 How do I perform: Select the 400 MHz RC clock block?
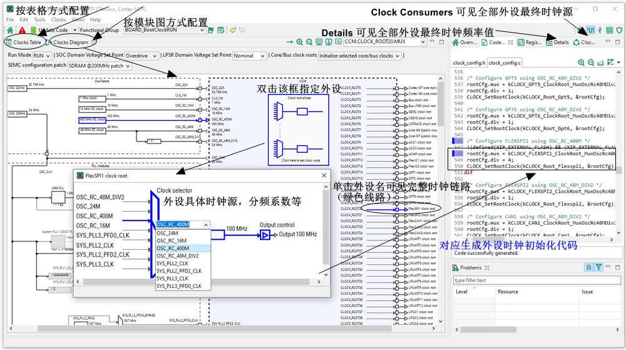[92, 120]
